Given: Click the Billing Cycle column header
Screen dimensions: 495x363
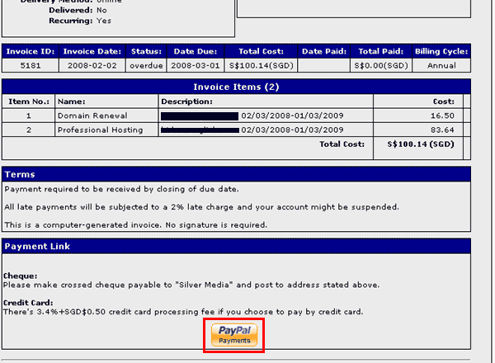Looking at the screenshot, I should click(x=441, y=51).
